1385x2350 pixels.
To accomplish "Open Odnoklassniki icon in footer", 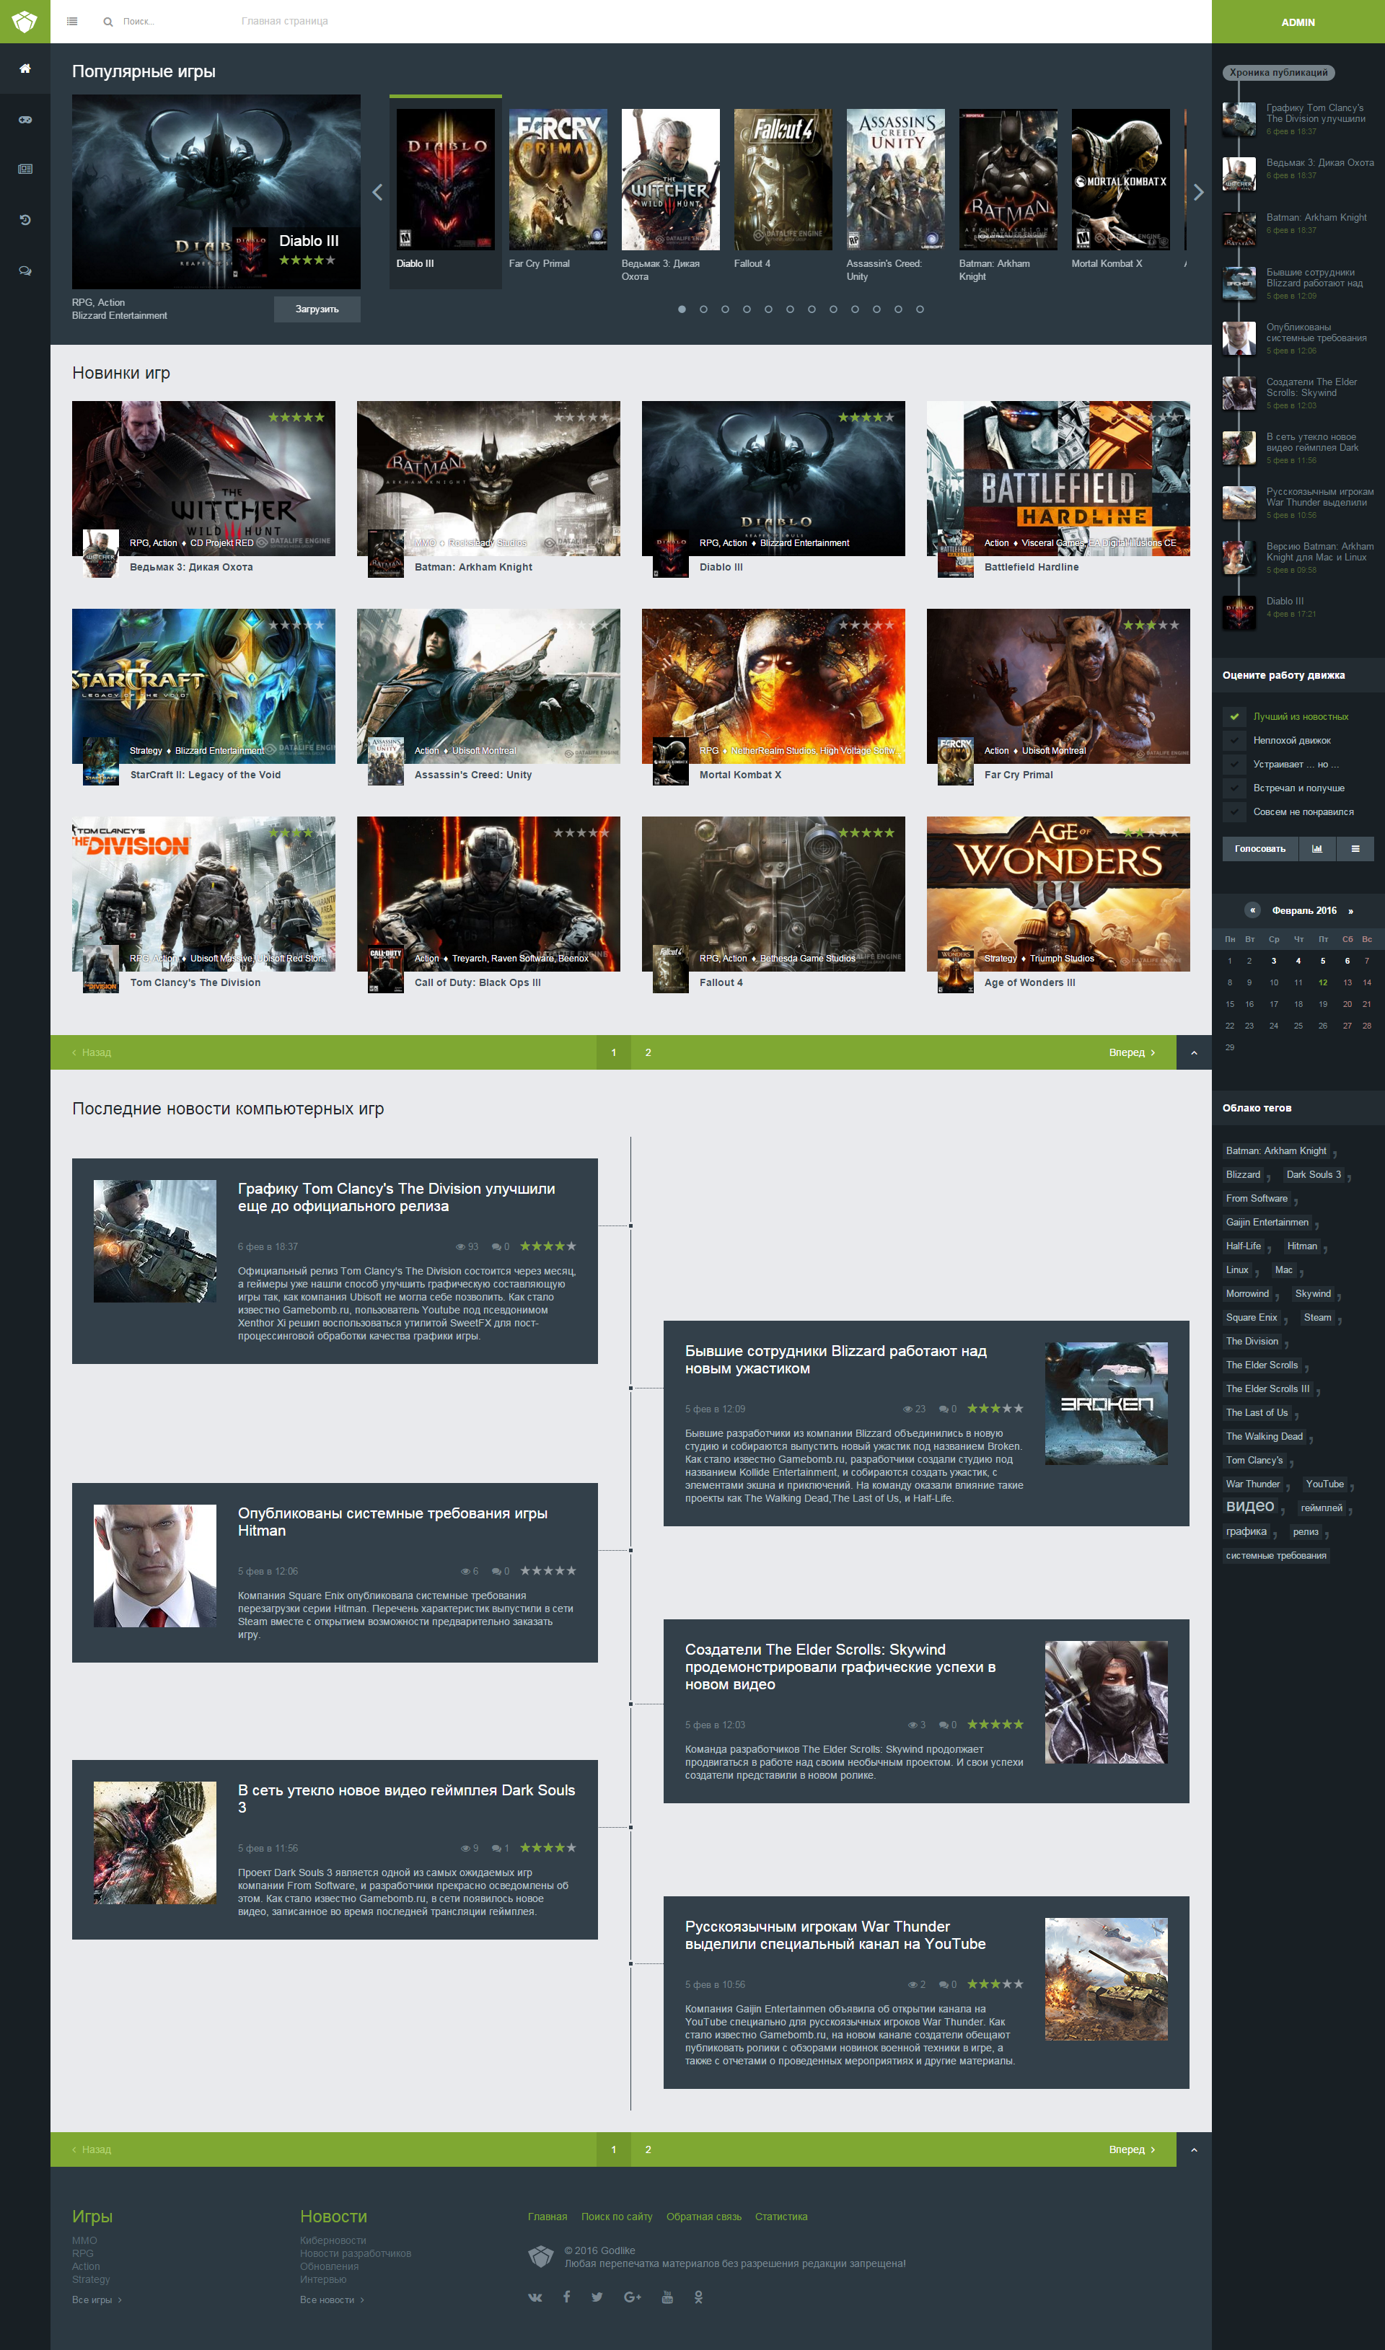I will pyautogui.click(x=698, y=2297).
